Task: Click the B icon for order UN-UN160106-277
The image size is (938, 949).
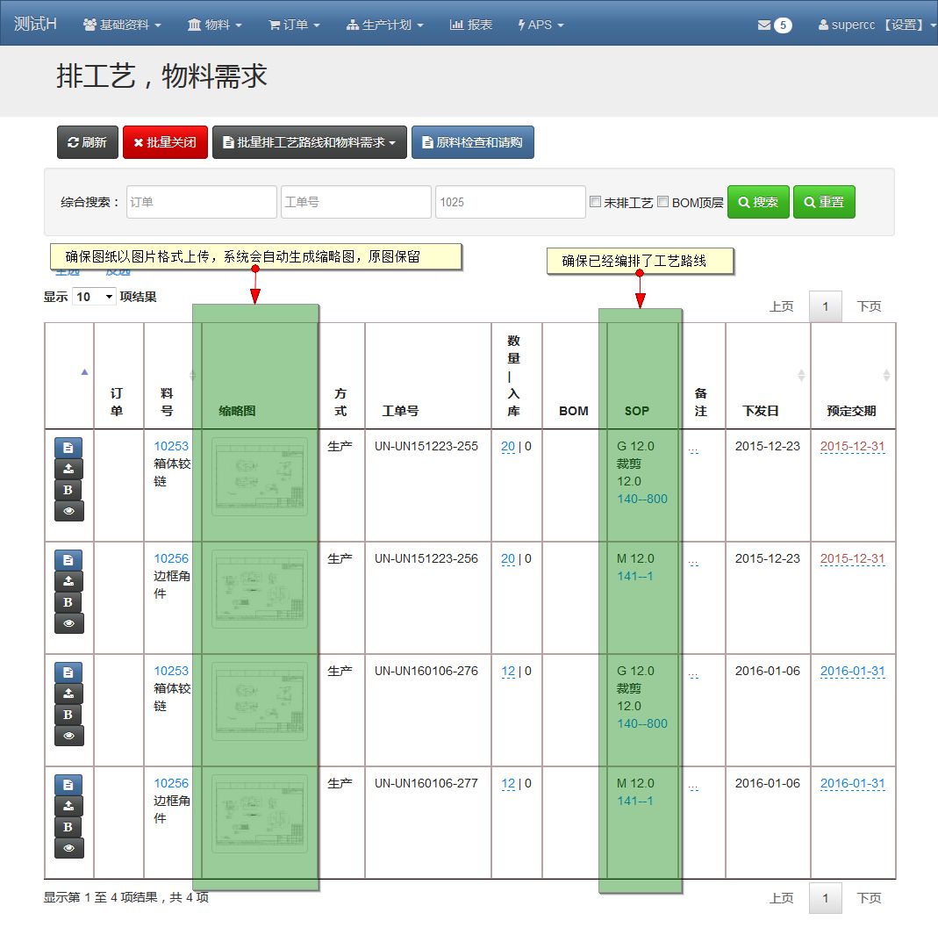Action: (x=68, y=827)
